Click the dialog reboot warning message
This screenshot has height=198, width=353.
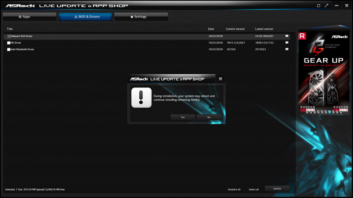click(184, 98)
